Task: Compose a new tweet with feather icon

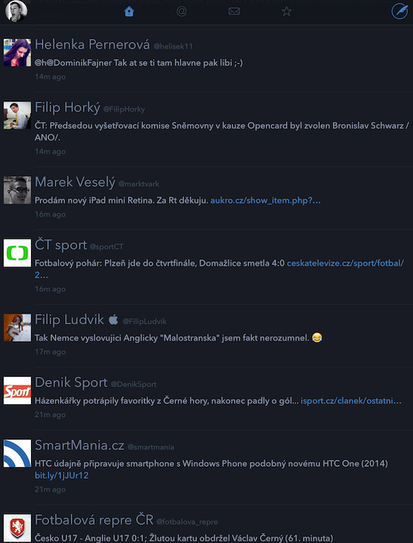Action: (x=399, y=12)
